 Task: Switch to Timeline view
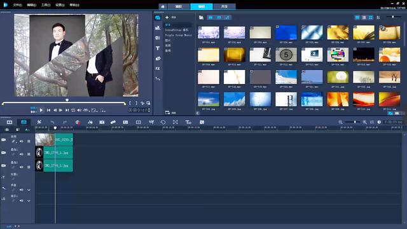click(24, 122)
